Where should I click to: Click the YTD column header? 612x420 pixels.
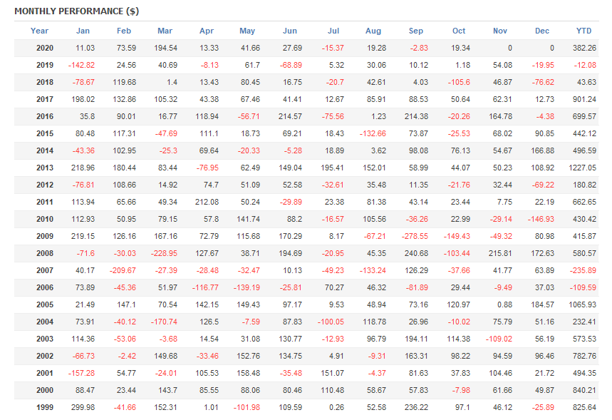(x=584, y=31)
